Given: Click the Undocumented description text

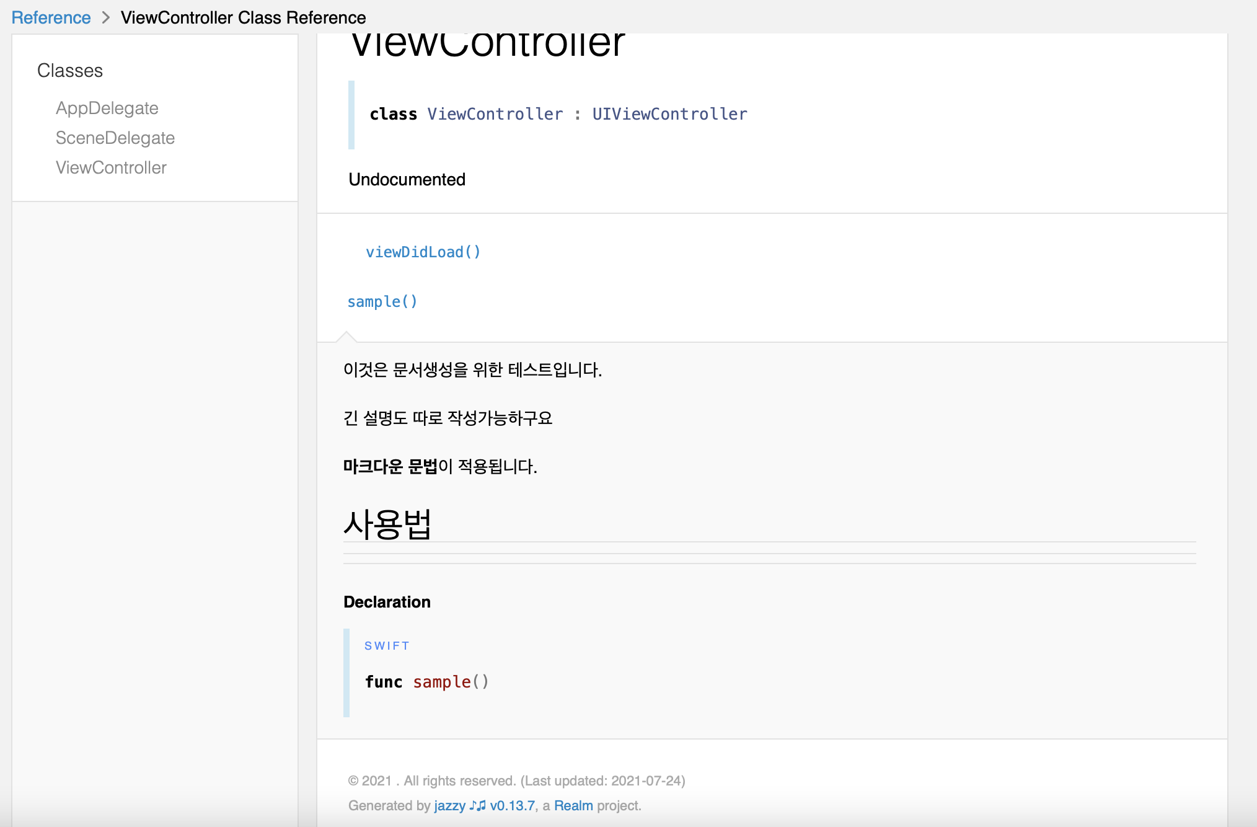Looking at the screenshot, I should tap(407, 179).
